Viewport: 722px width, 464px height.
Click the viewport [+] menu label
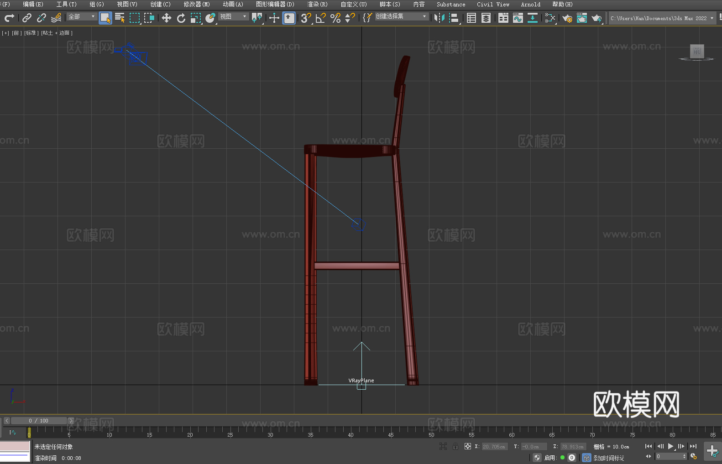(5, 33)
